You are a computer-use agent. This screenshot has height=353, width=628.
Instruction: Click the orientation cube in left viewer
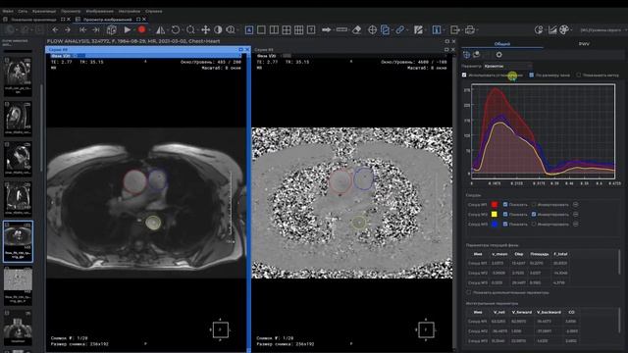220,329
